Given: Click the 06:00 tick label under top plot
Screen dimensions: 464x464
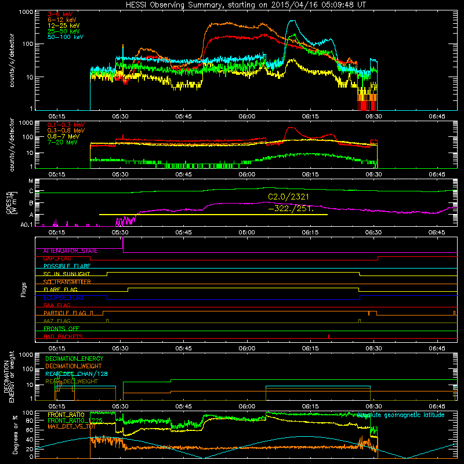Looking at the screenshot, I should pos(247,117).
